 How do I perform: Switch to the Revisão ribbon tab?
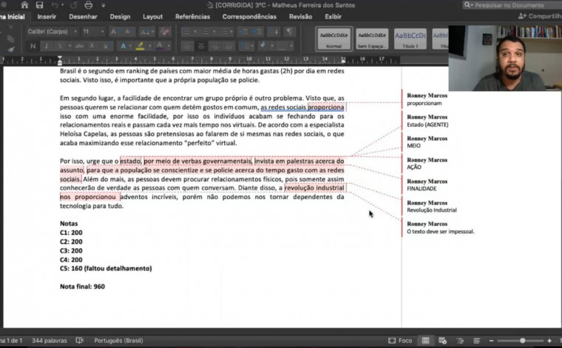pos(300,16)
